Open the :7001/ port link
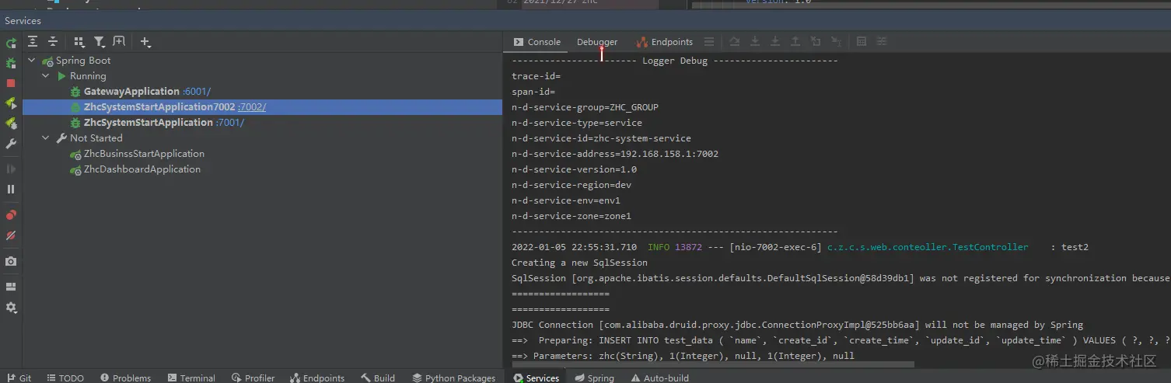This screenshot has height=383, width=1171. click(x=229, y=123)
